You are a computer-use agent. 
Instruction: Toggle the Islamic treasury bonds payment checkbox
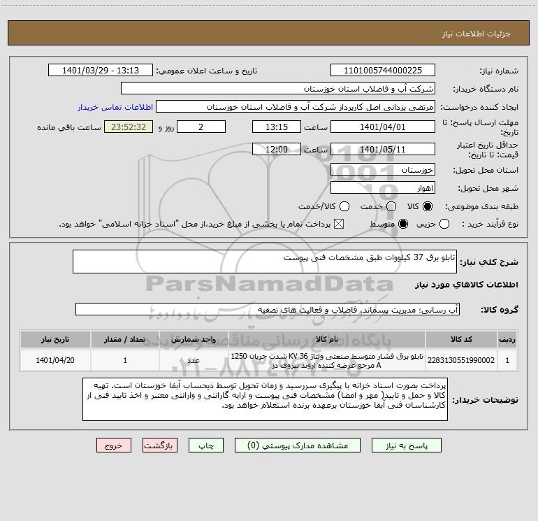pos(339,224)
